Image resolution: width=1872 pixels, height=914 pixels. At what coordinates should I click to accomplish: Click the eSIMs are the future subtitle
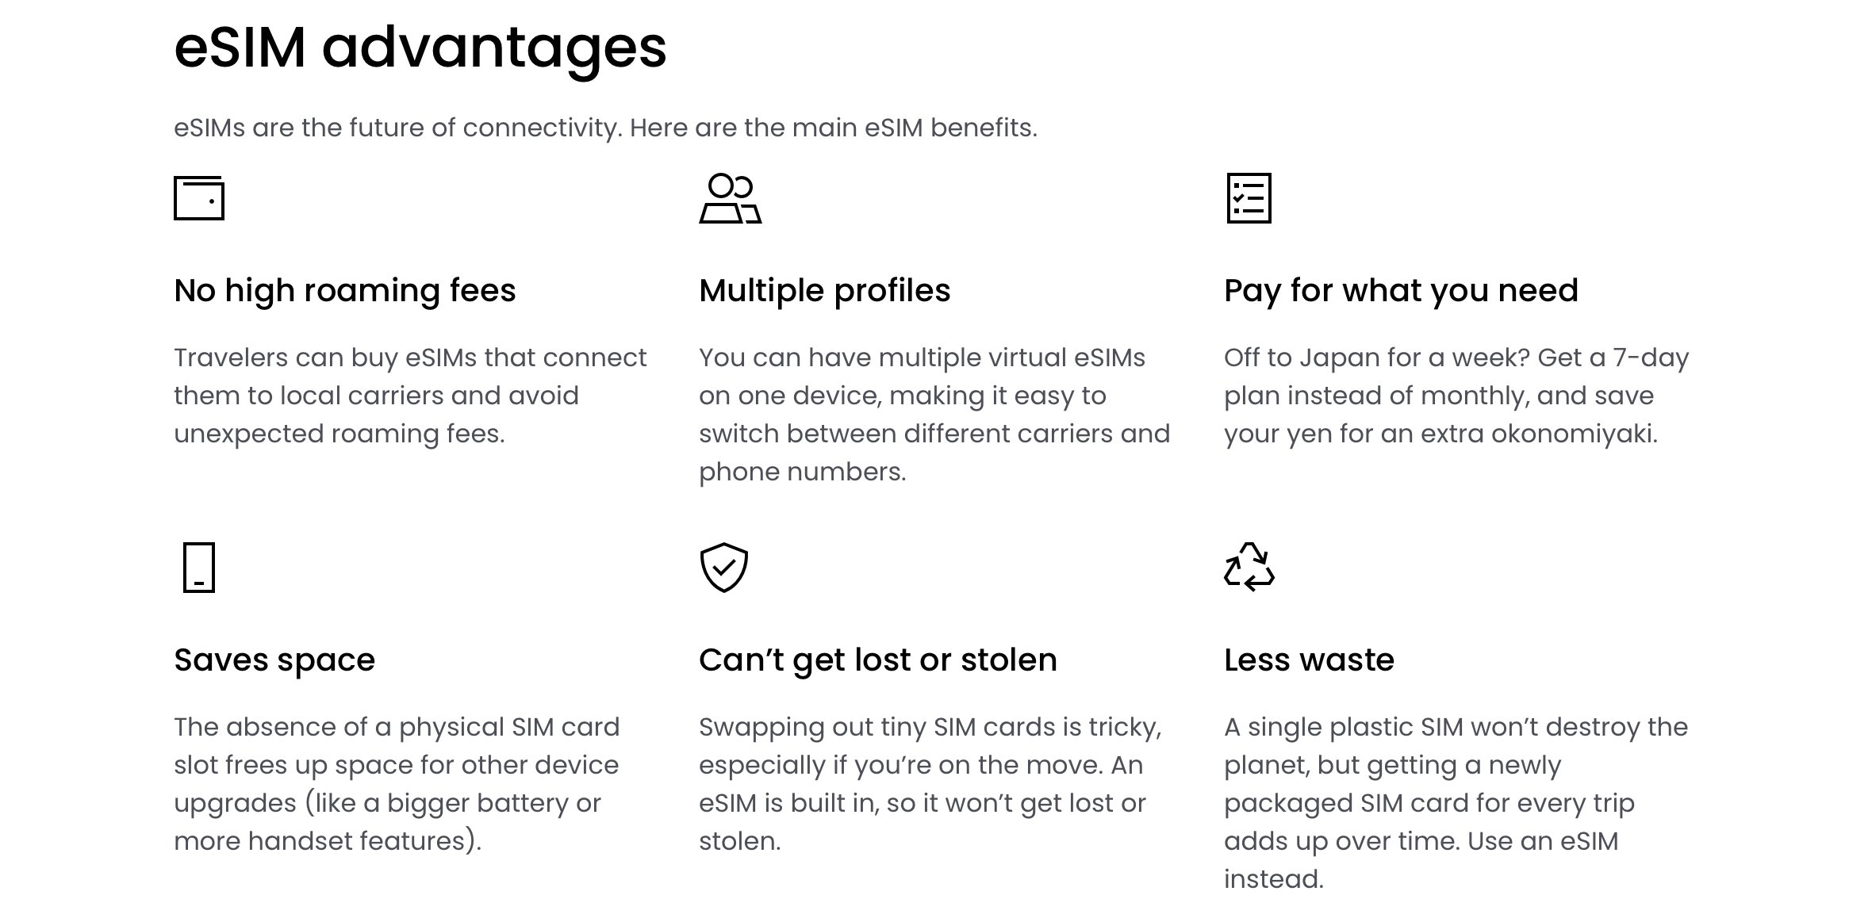pos(605,128)
